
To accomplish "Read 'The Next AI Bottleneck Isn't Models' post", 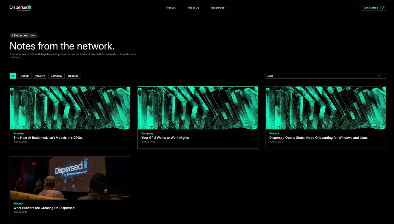I will point(48,138).
